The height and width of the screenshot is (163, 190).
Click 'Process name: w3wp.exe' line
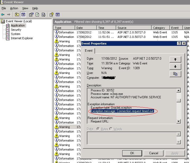pyautogui.click(x=107, y=94)
